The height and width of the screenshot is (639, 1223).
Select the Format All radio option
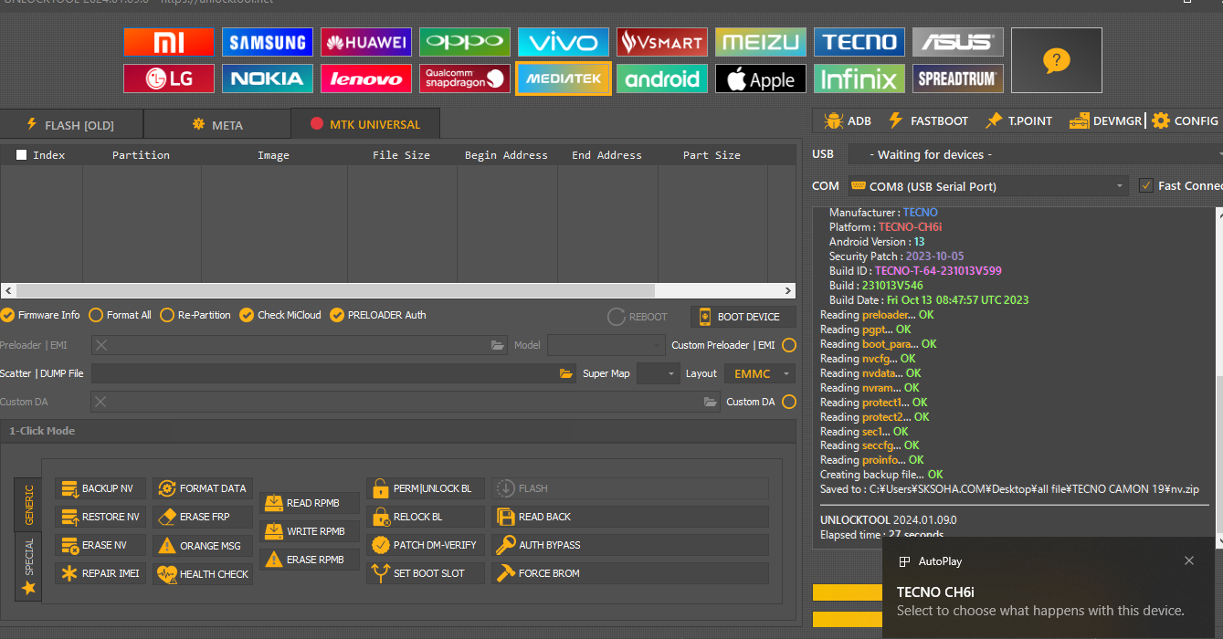tap(96, 315)
